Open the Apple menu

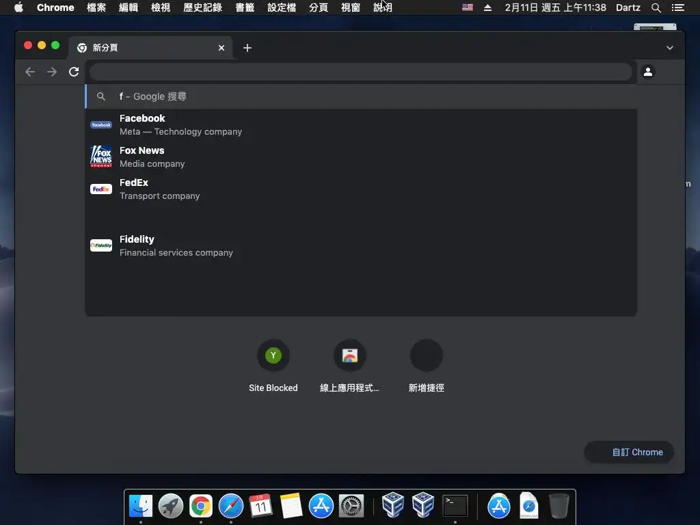(18, 8)
